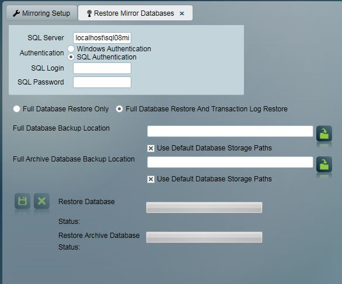
Task: Close the Restore Mirror Databases tab
Action: (x=182, y=13)
